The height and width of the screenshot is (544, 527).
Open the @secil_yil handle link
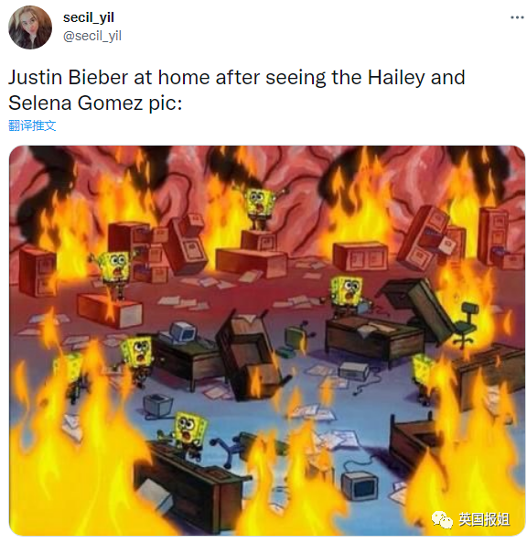click(92, 36)
